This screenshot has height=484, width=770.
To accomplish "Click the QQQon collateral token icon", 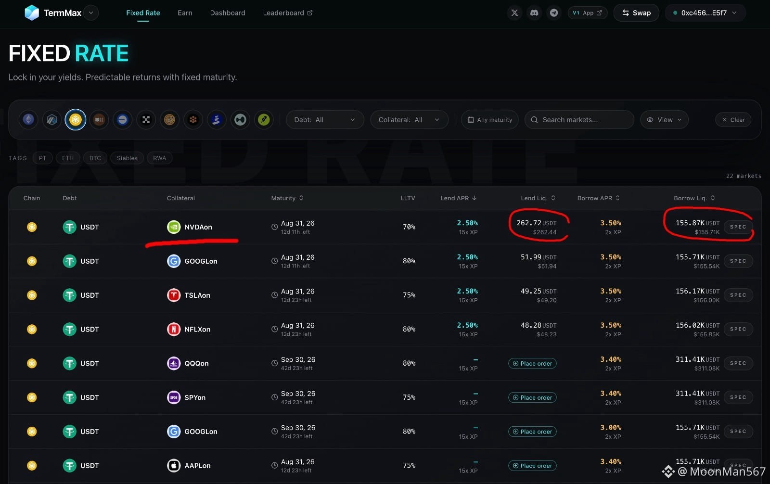I will [x=174, y=363].
